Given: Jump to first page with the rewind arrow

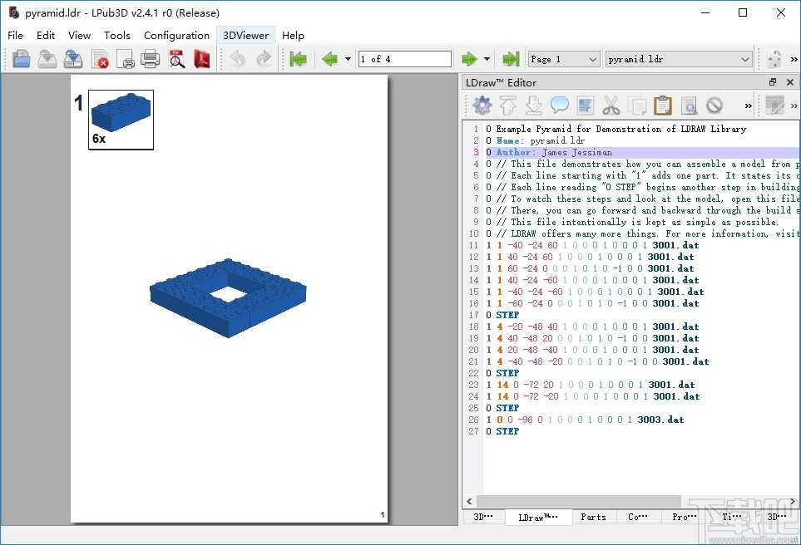Looking at the screenshot, I should 299,59.
